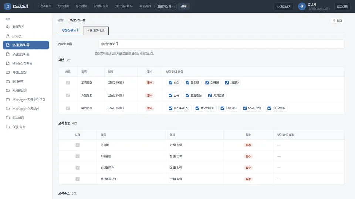Open the 유선판매 top menu
Screen dimensions: 355x199
[x=81, y=6]
